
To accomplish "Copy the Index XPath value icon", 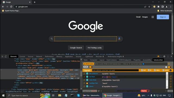I will tap(84, 80).
